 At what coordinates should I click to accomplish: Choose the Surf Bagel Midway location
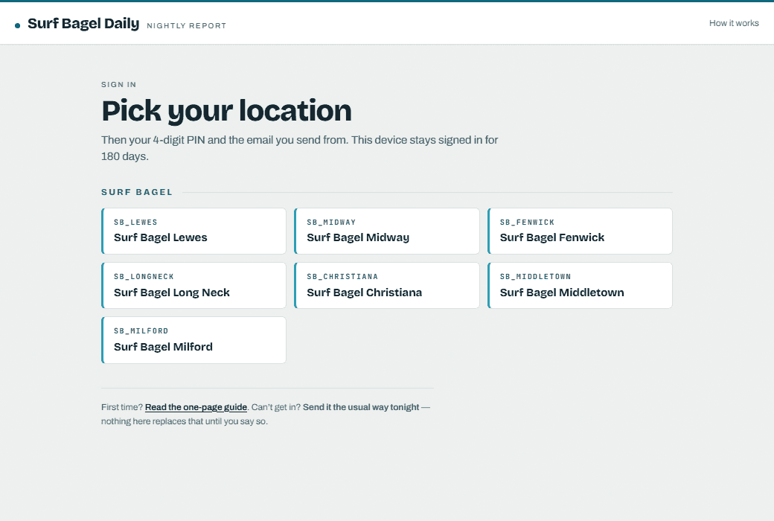point(386,231)
